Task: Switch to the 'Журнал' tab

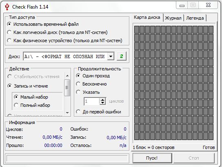Action: pyautogui.click(x=173, y=18)
